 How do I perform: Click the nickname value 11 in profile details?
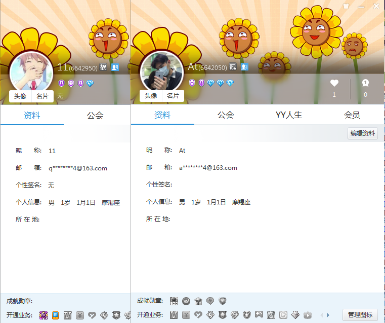(52, 151)
